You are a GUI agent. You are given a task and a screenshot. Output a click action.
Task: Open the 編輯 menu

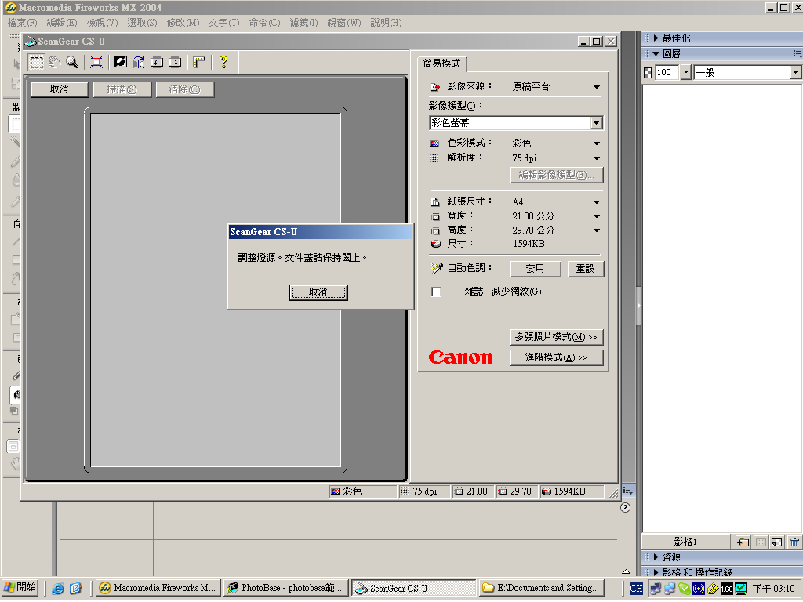click(61, 23)
